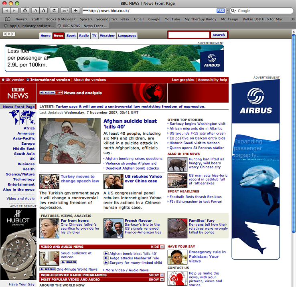Screen dimensions: 296x287
Task: Open US rebukes Yahoo over China case
Action: point(143,179)
